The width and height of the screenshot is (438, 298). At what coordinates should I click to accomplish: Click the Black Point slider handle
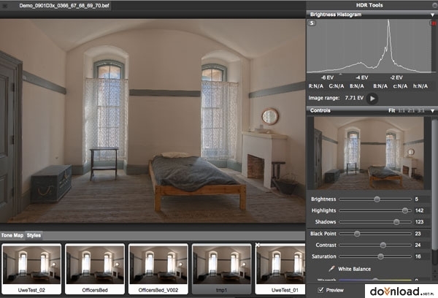click(357, 234)
